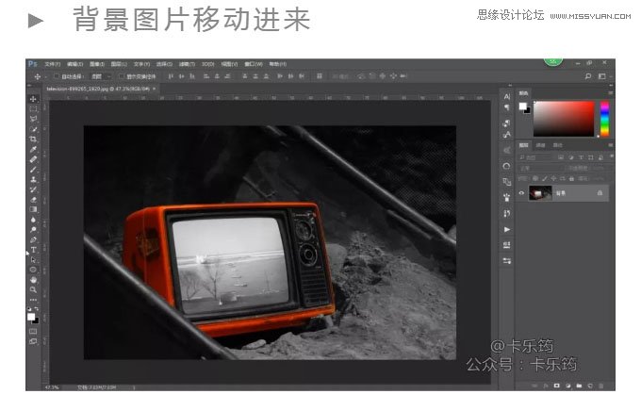Open the Color panel flyout menu

click(x=610, y=93)
